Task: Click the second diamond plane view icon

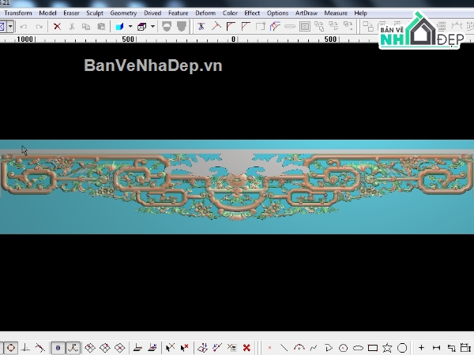Action: (105, 348)
